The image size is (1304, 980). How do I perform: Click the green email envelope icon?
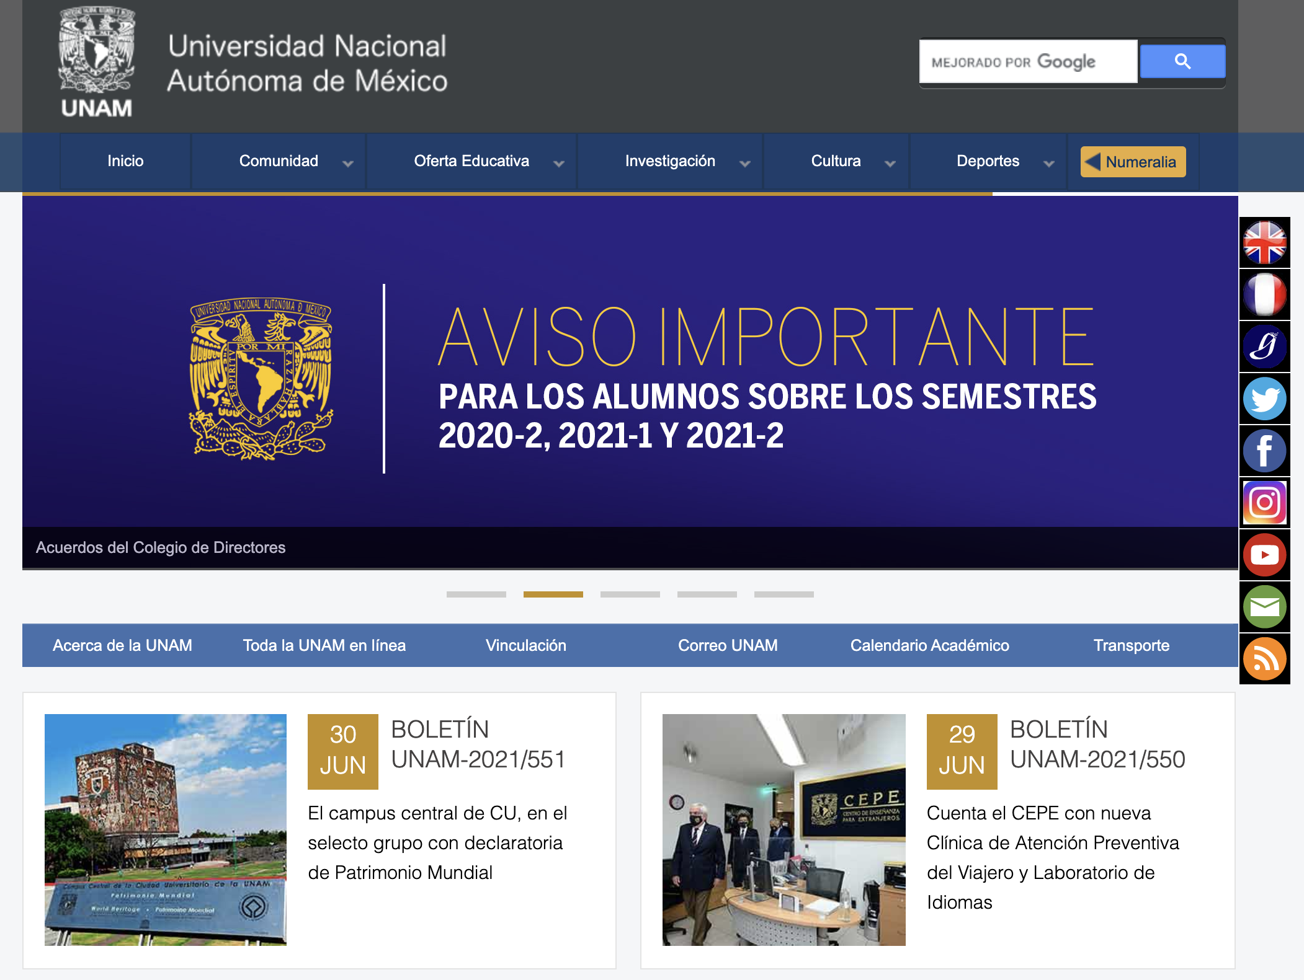(x=1264, y=607)
